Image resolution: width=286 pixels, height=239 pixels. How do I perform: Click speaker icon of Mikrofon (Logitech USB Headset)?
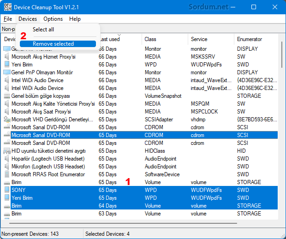pos(7,167)
